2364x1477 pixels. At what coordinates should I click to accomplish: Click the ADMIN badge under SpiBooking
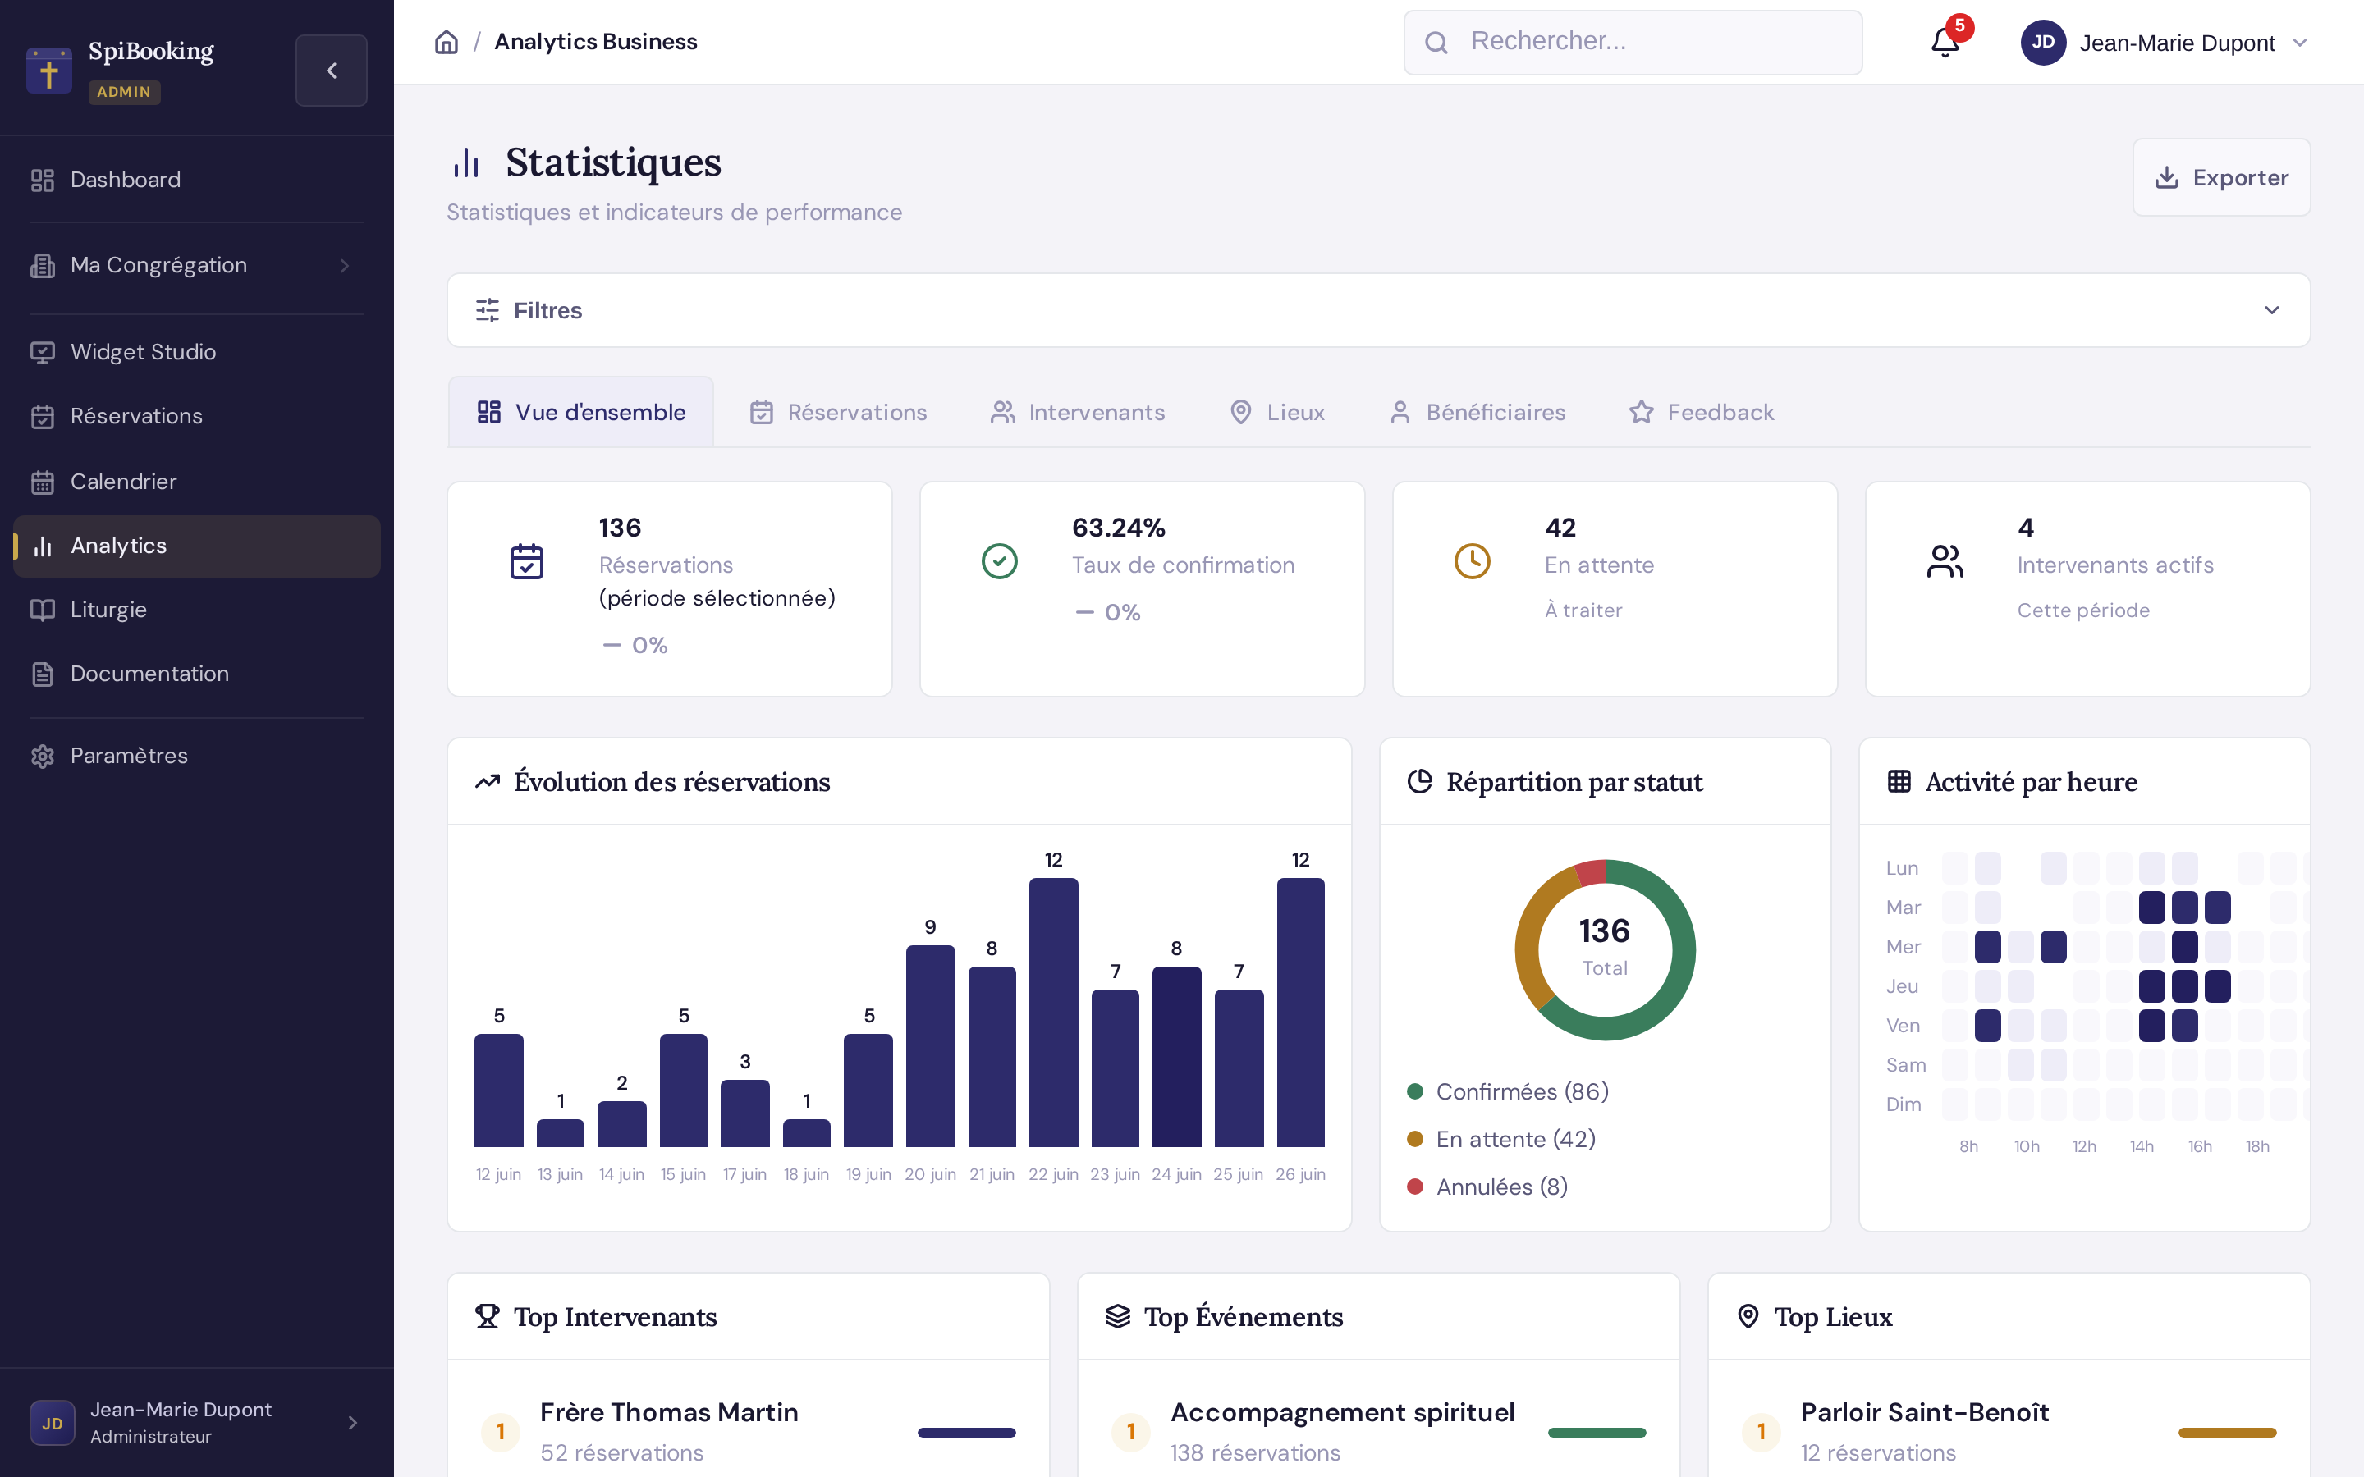point(124,92)
